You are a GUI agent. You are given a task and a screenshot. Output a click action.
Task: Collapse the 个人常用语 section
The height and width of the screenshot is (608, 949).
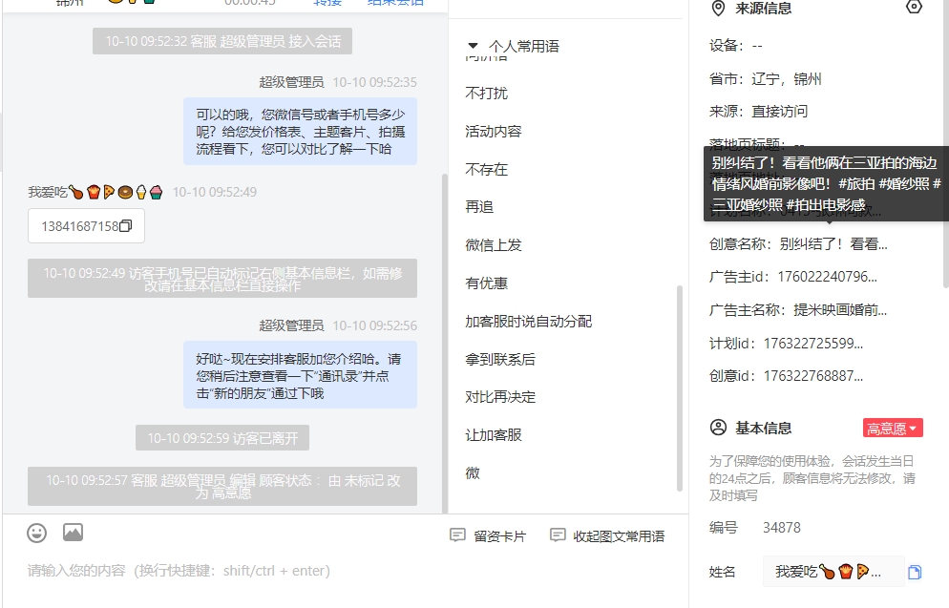pos(474,46)
